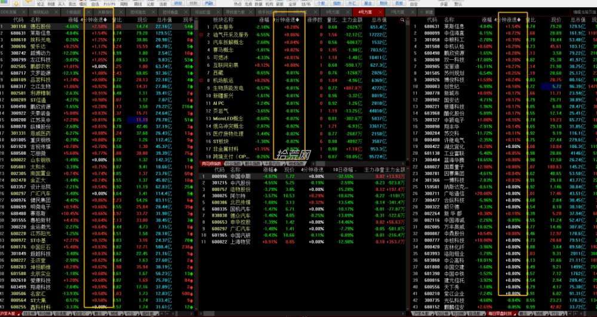Select 上海物贸 in the lower middle table

[303, 242]
